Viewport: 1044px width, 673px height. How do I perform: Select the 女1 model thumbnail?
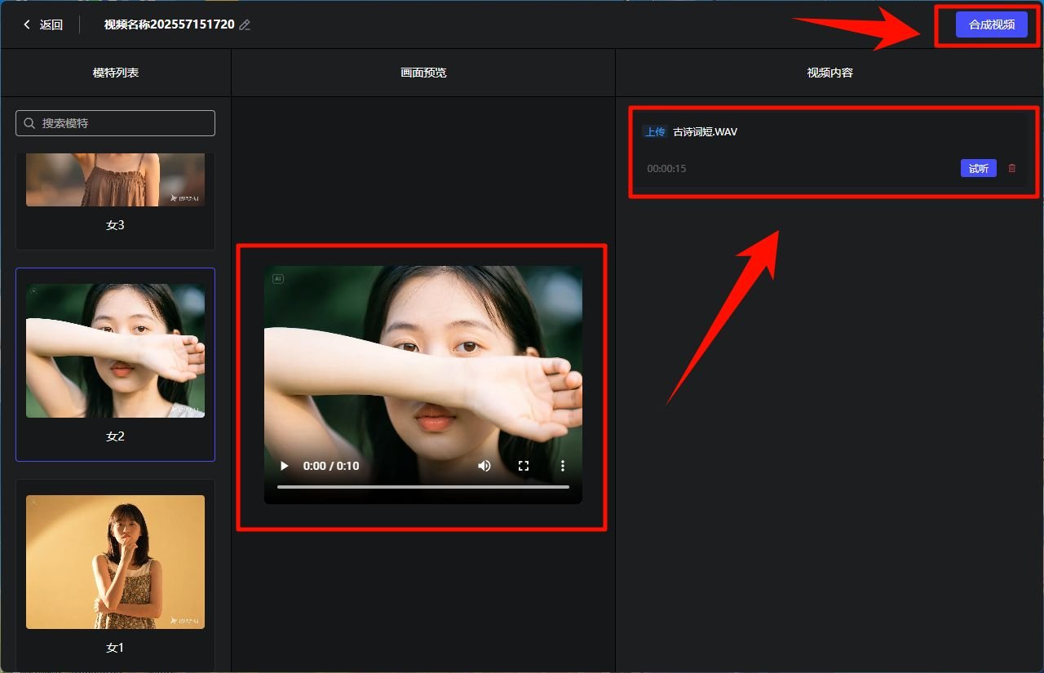(115, 562)
